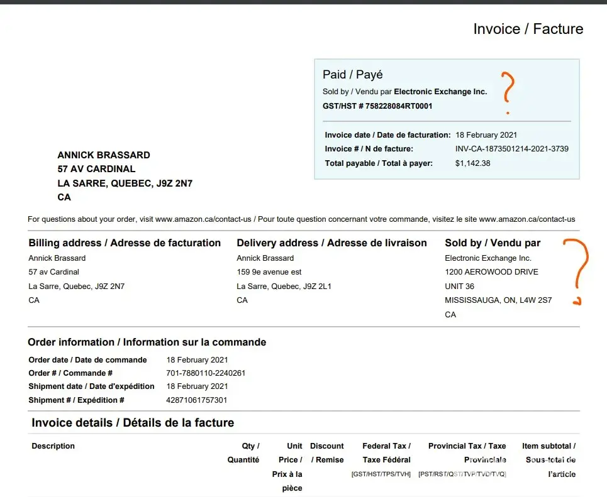This screenshot has height=497, width=607.
Task: Click the orange question mark beside seller address
Action: click(577, 270)
